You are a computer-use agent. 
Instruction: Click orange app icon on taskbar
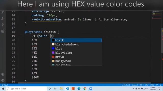point(73,89)
